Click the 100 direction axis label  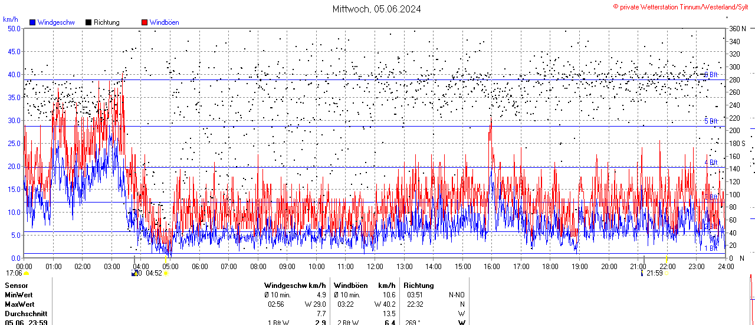coord(735,194)
